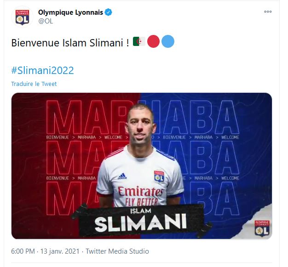Click the Bienvenue Islam Slimani tweet text
This screenshot has height=267, width=288.
click(70, 43)
